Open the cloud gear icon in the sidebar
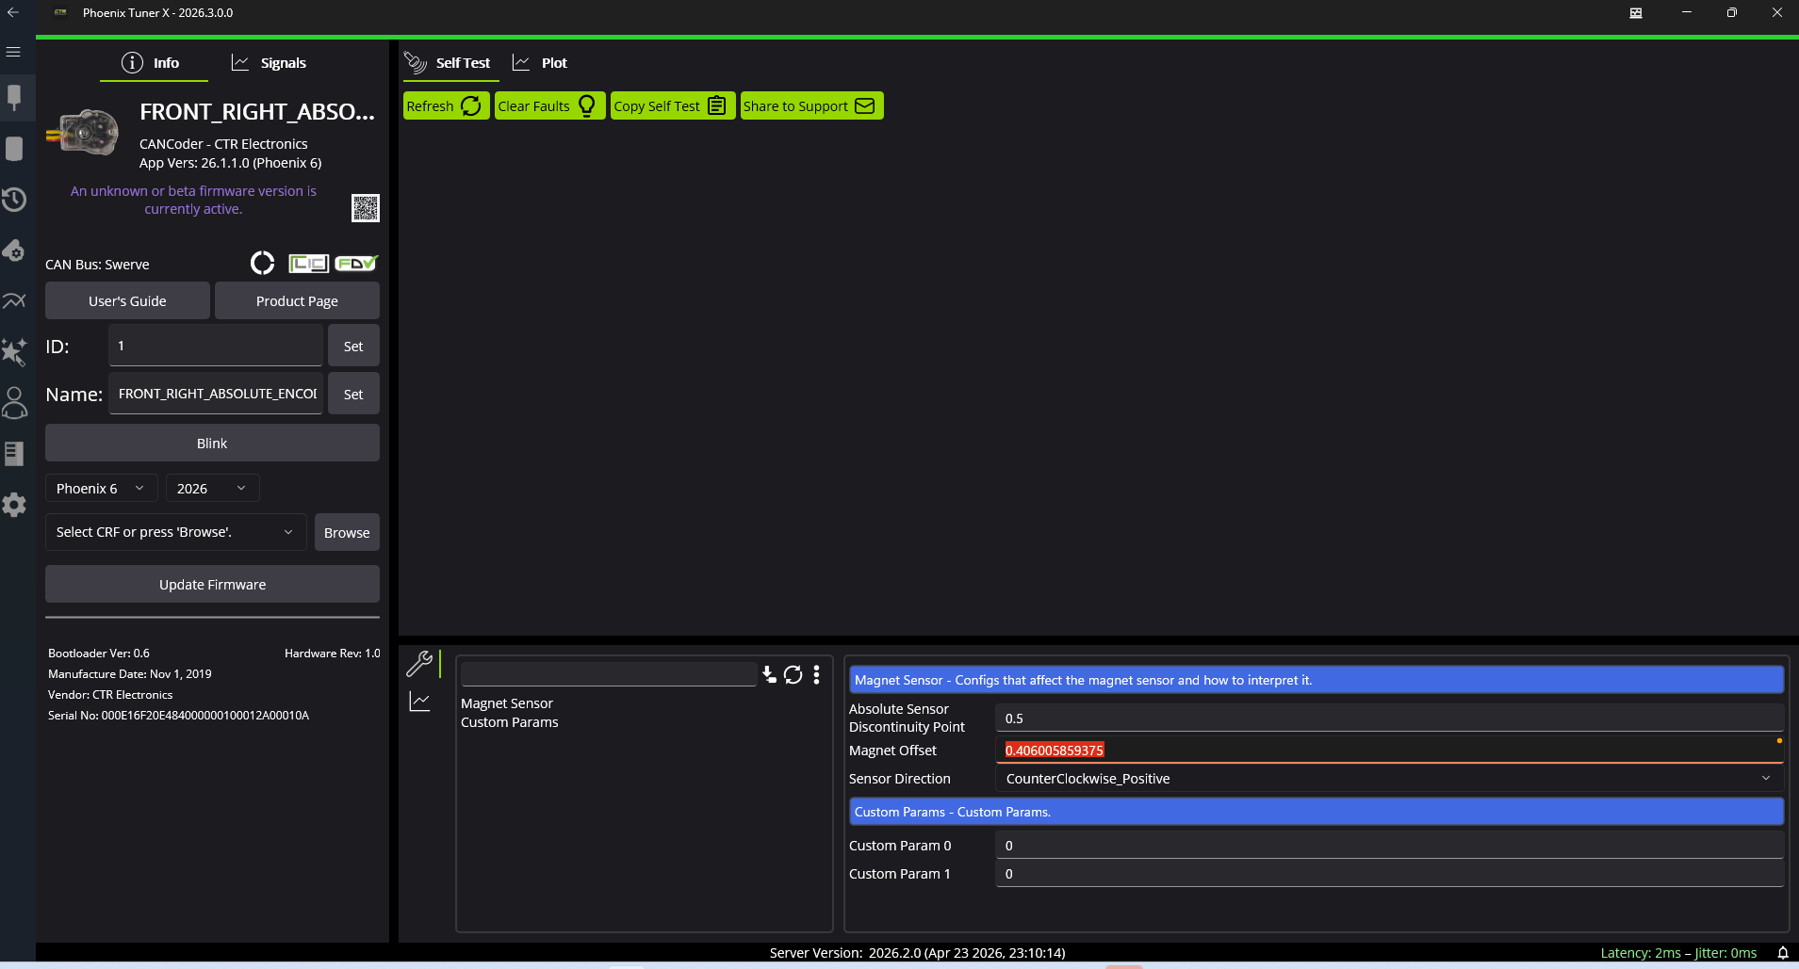This screenshot has width=1799, height=969. tap(14, 250)
